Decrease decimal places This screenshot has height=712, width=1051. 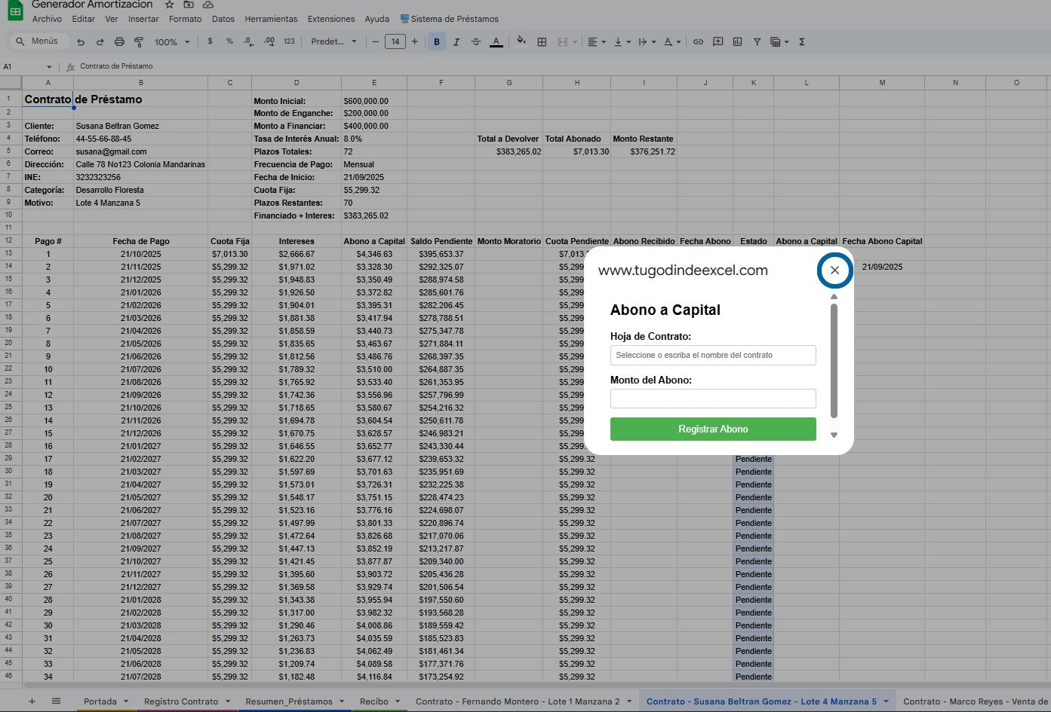pyautogui.click(x=247, y=41)
